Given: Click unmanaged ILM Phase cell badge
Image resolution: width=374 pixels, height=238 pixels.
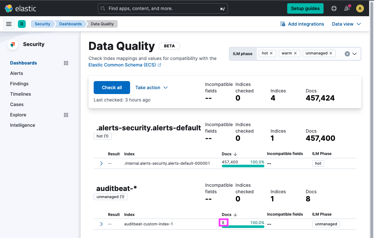Looking at the screenshot, I should tap(326, 224).
